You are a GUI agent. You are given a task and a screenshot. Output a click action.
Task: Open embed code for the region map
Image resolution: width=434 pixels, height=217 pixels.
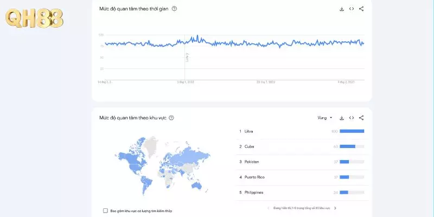click(x=352, y=118)
